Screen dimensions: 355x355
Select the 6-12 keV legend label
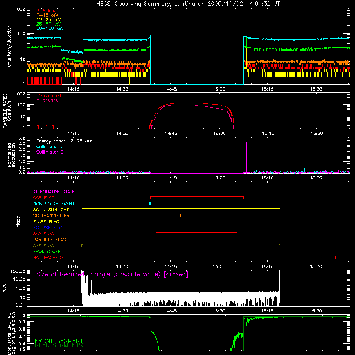pos(47,15)
